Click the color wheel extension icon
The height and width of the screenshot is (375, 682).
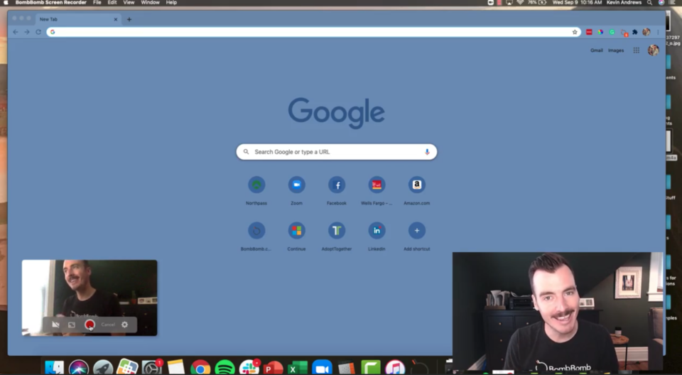tap(600, 32)
